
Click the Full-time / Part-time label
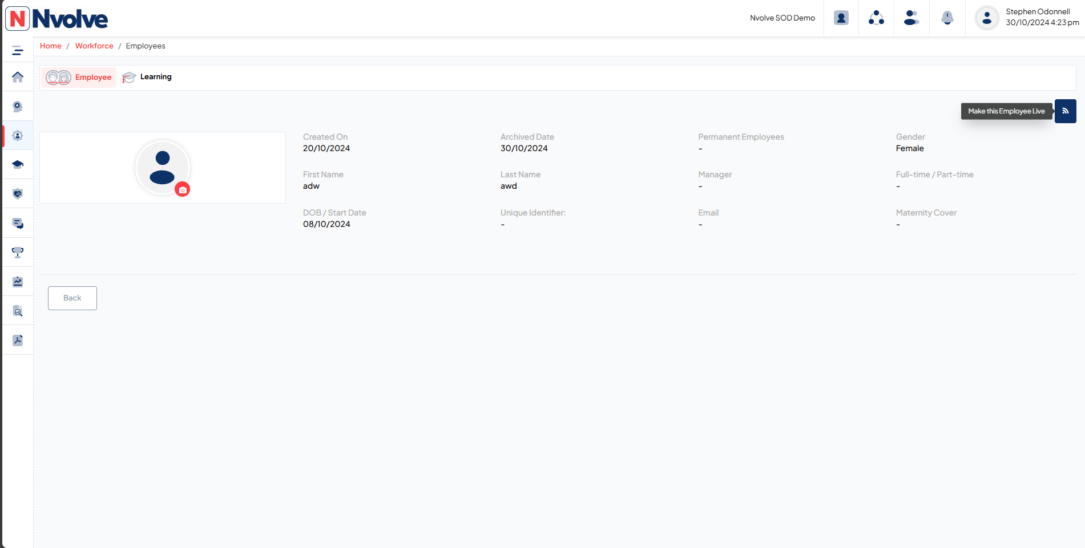click(934, 174)
